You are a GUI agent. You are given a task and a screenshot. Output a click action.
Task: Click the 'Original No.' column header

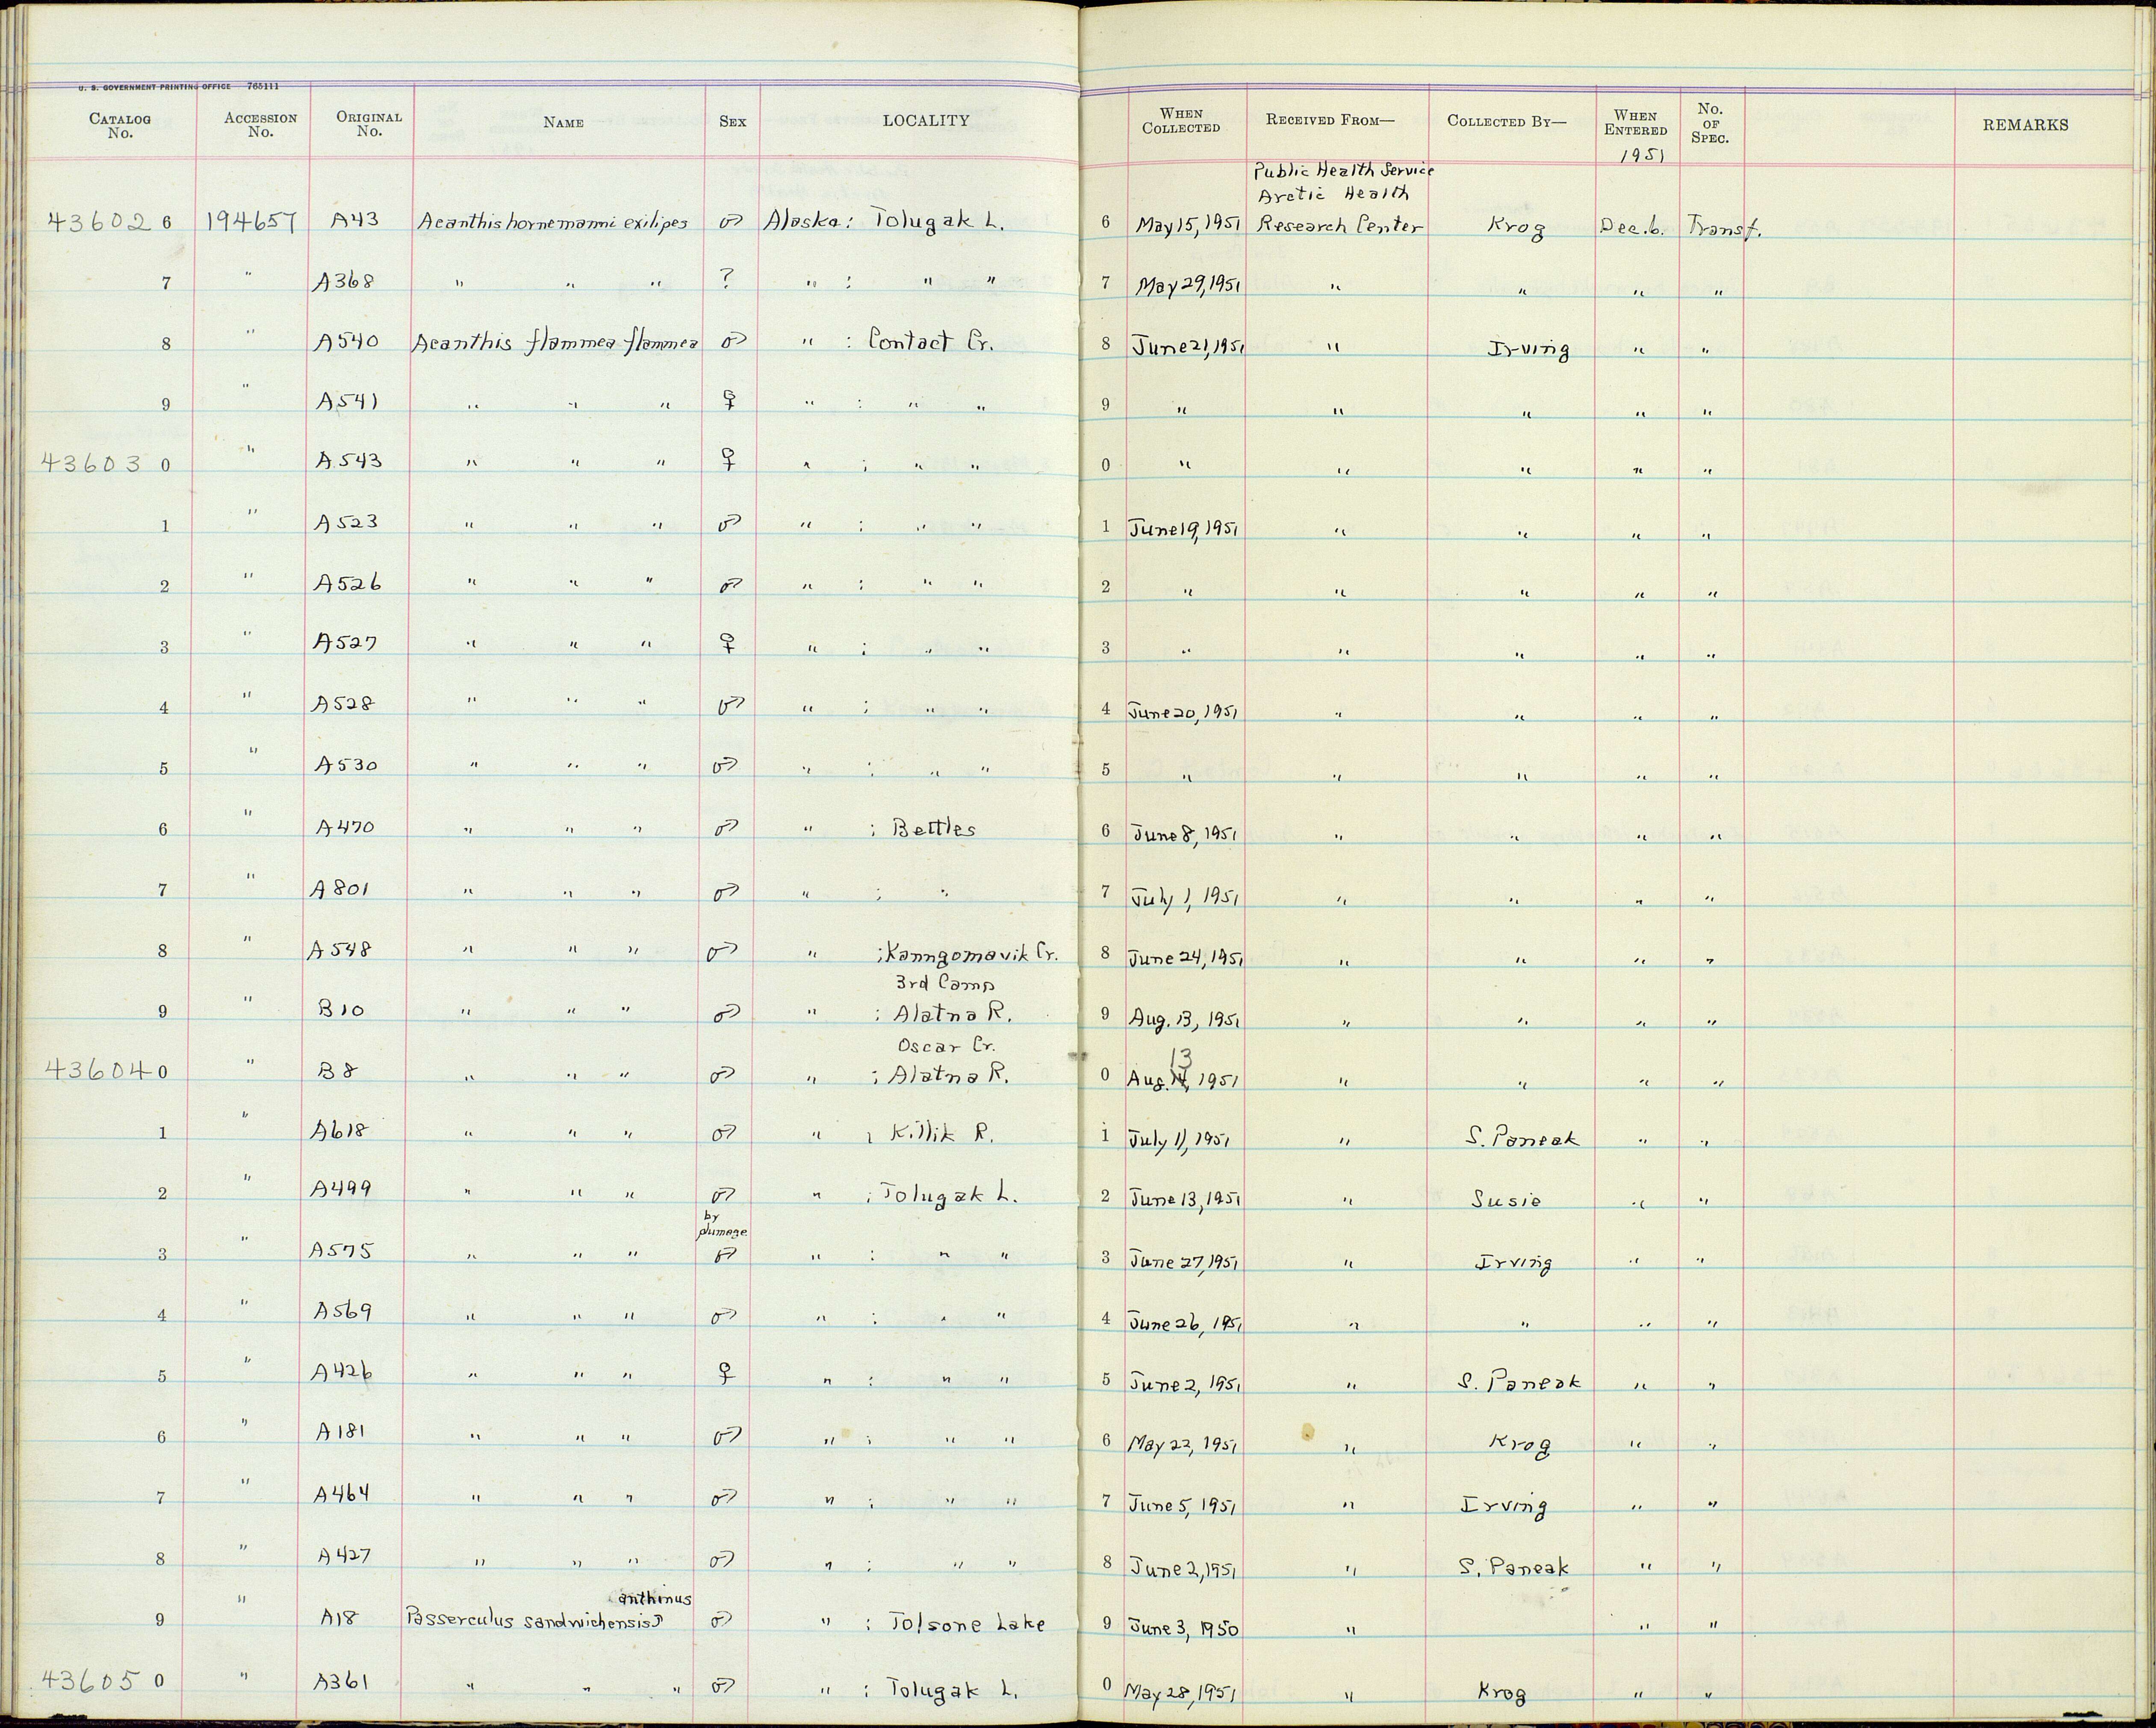[369, 124]
